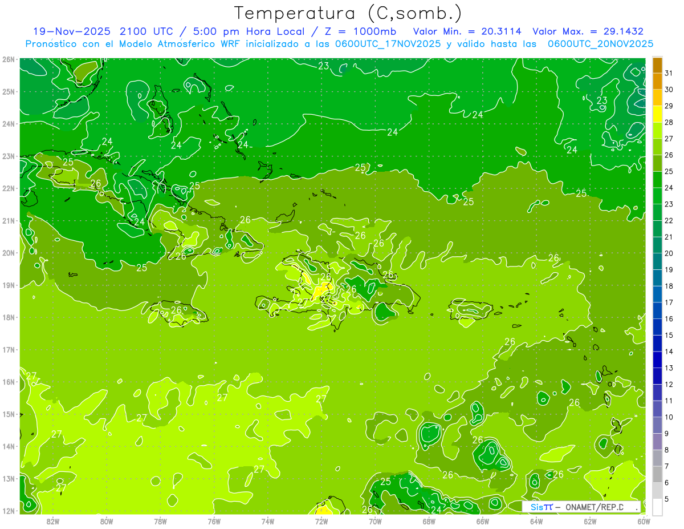Click the color scale label '30'
The image size is (684, 529).
669,90
